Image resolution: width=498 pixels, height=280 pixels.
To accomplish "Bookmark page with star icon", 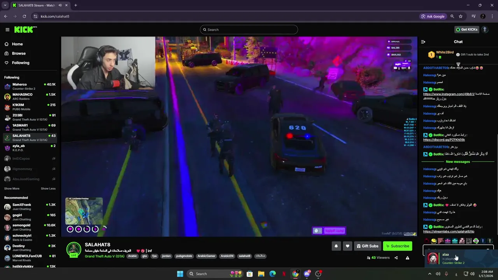I will coord(461,16).
